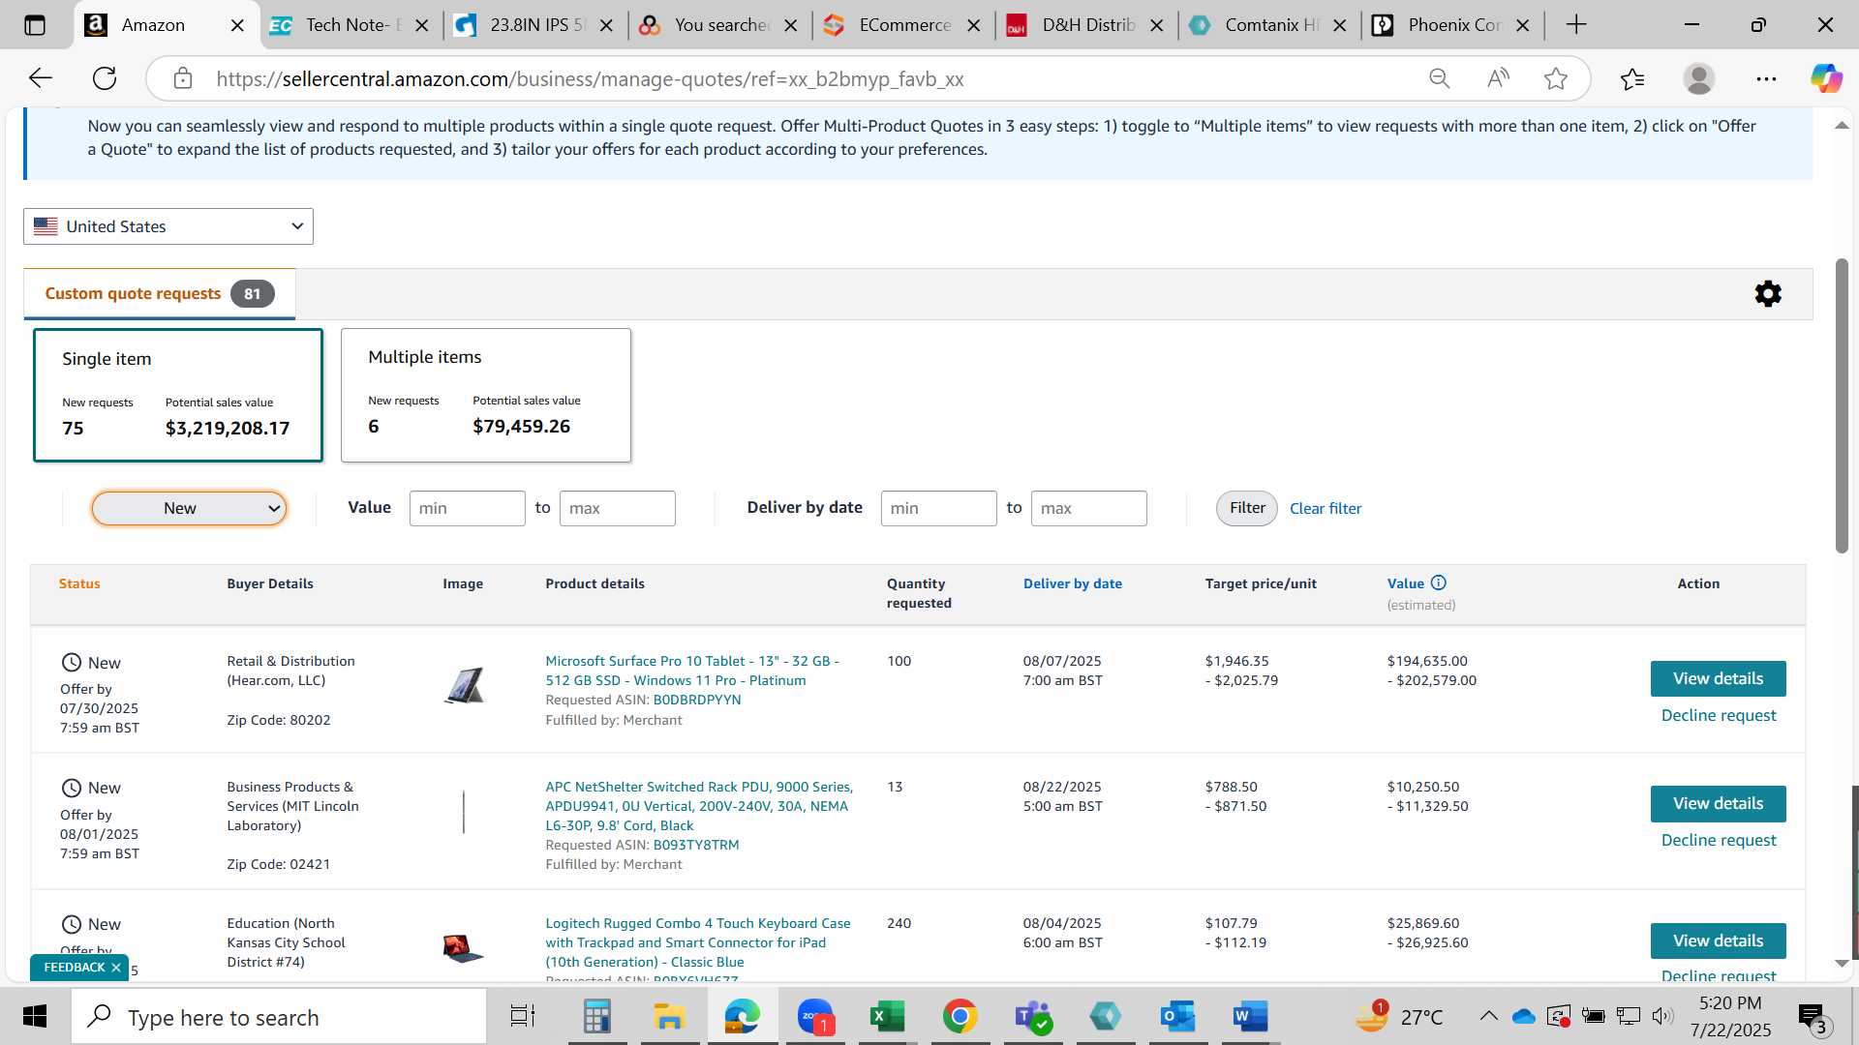Viewport: 1859px width, 1045px height.
Task: Close the Amazon browser tab
Action: pyautogui.click(x=237, y=26)
